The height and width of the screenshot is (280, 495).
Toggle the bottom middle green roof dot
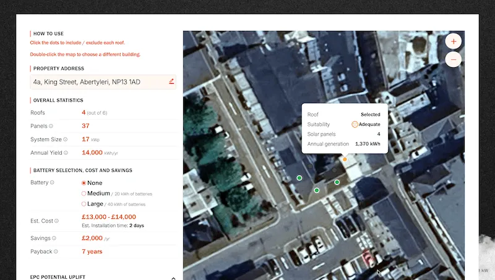pos(317,191)
